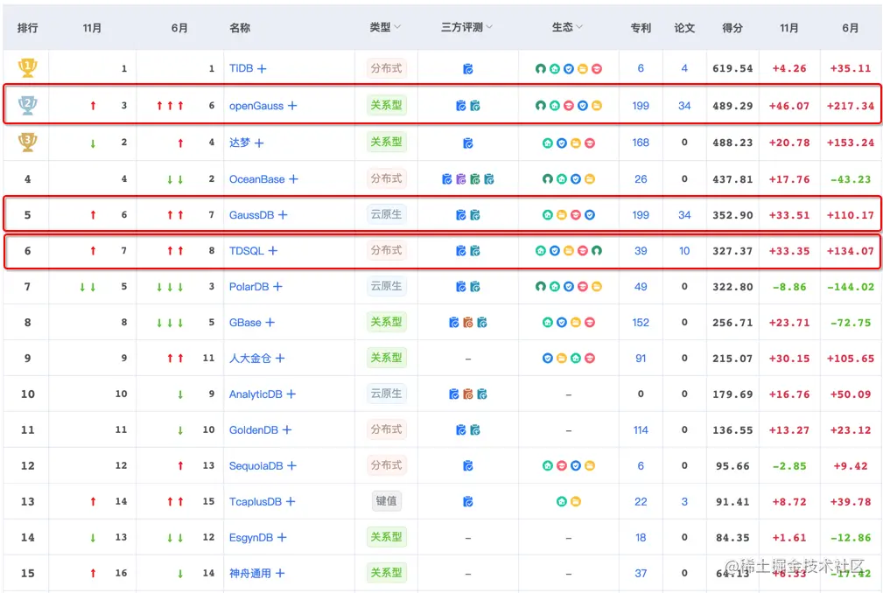Click the 云原生 type tag for GaussDB
This screenshot has height=593, width=883.
(386, 214)
